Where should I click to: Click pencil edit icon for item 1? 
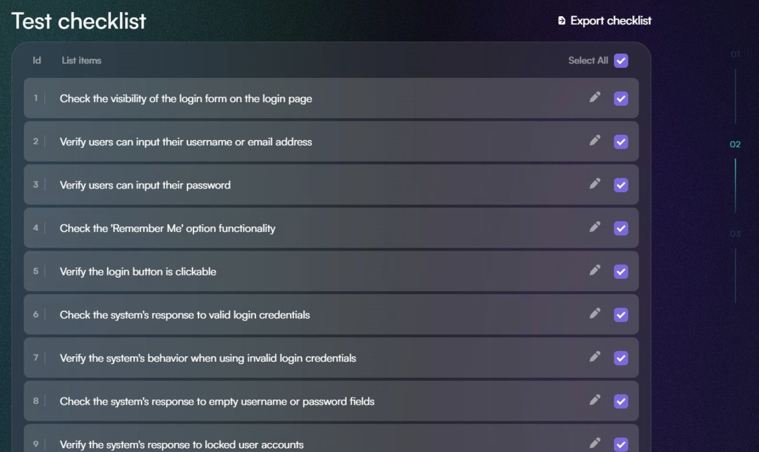click(x=595, y=97)
